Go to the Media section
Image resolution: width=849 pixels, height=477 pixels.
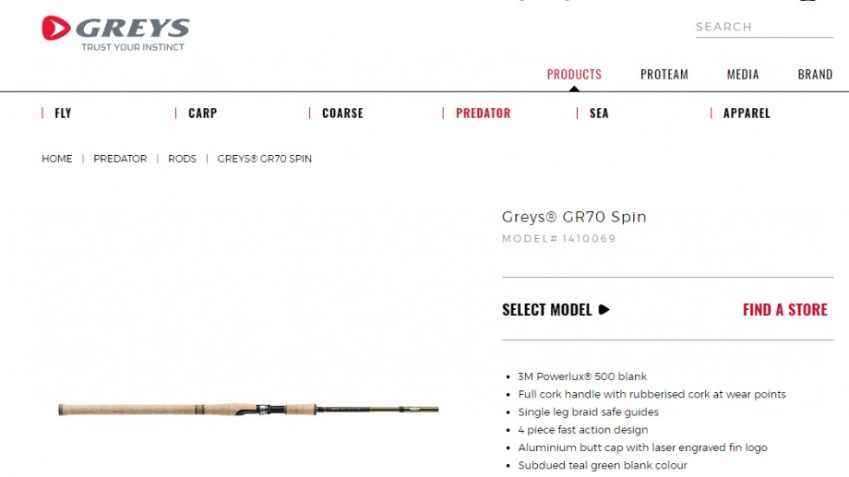pos(742,74)
